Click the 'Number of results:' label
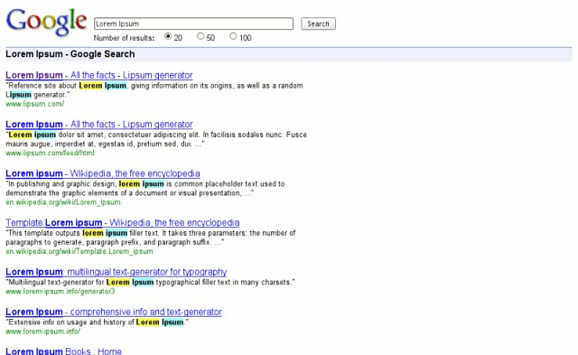This screenshot has width=578, height=355. (x=124, y=38)
